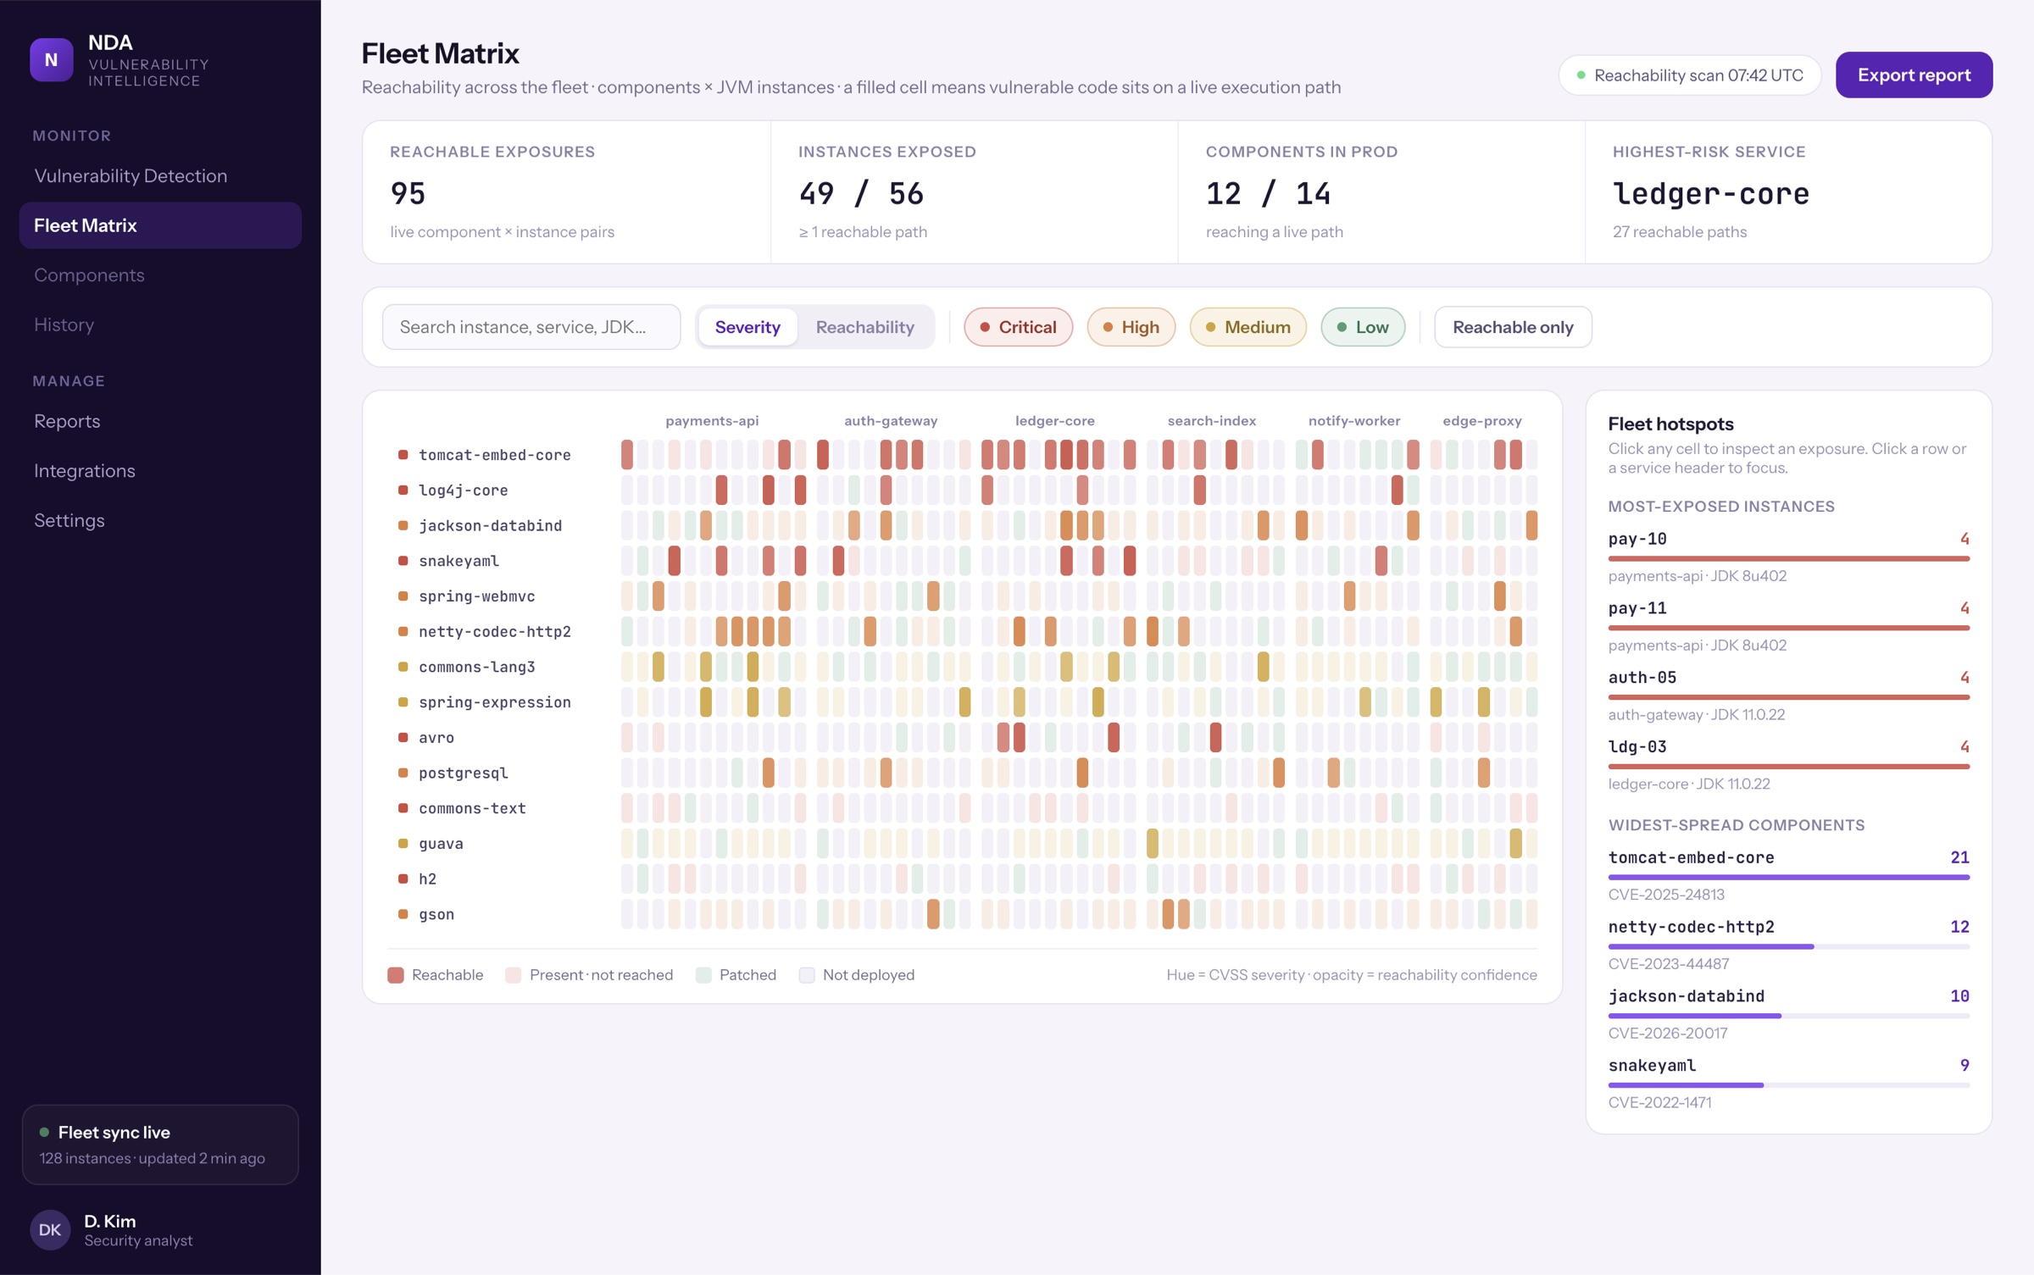Viewport: 2034px width, 1275px height.
Task: Open History in the sidebar
Action: 160,324
